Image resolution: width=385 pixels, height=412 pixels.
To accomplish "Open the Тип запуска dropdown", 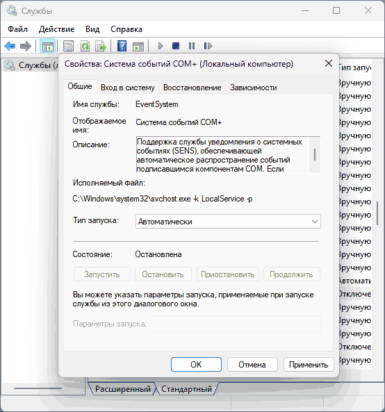I will (x=228, y=222).
